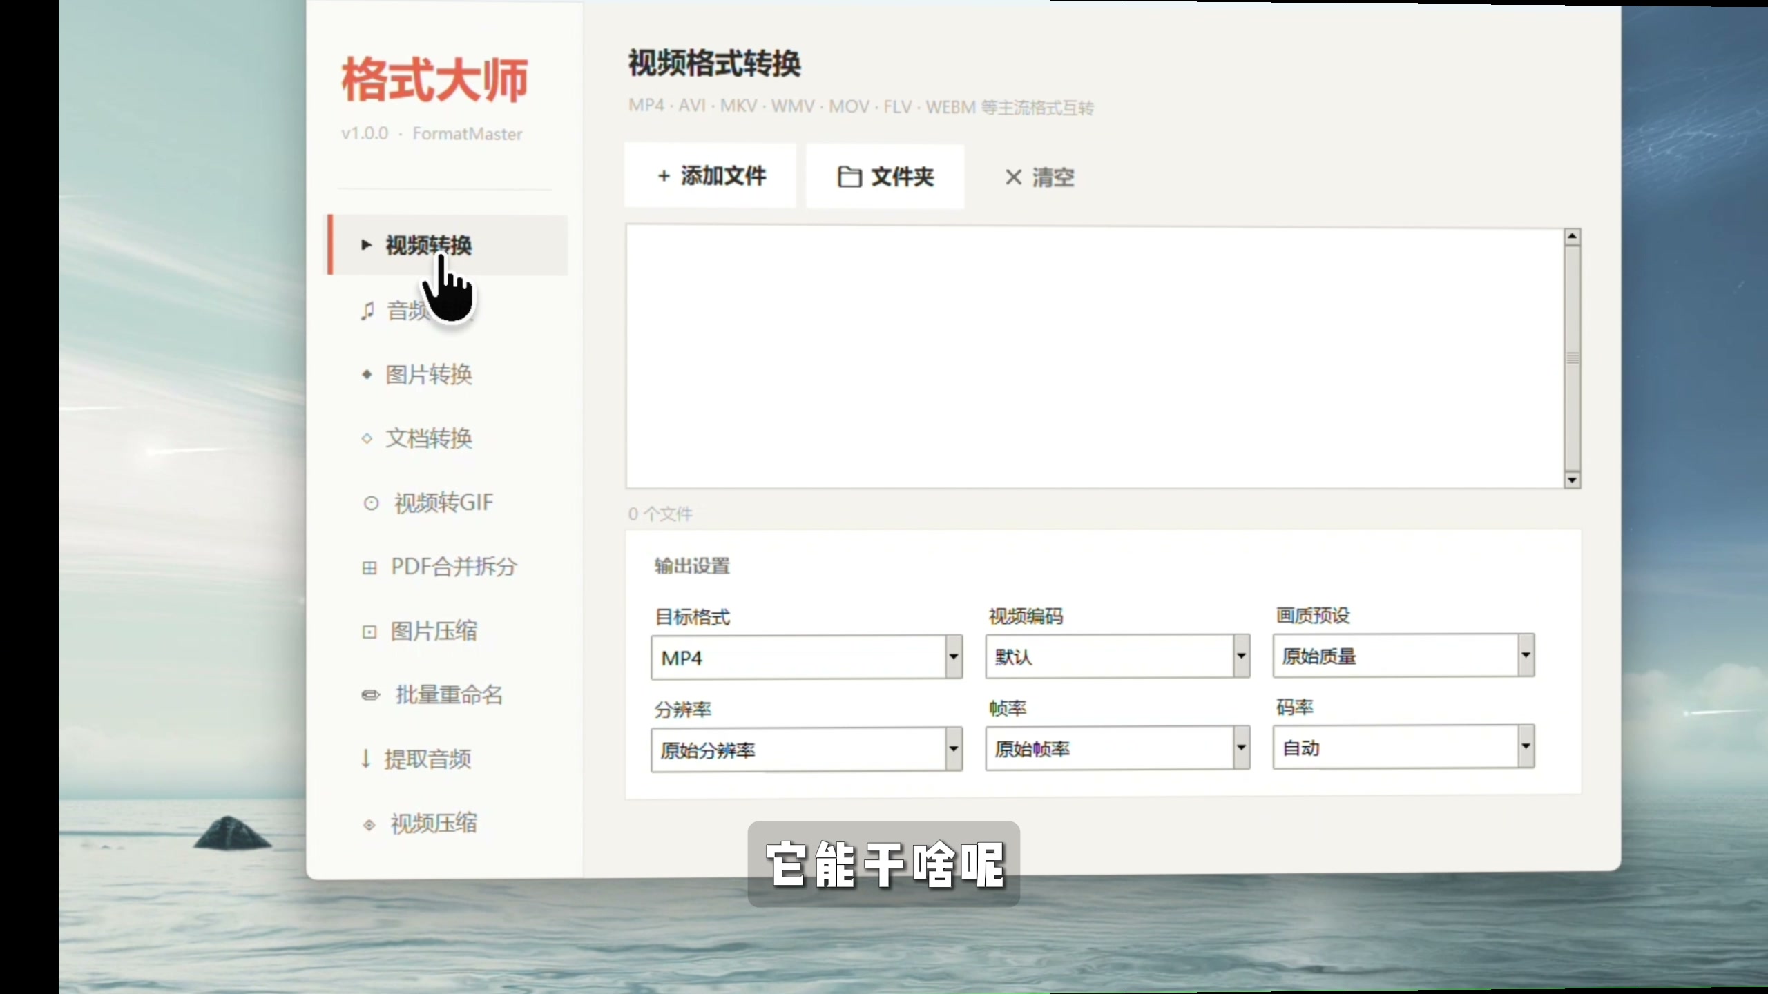Screen dimensions: 1768x994
Task: Click the circle icon beside 视频转GIF
Action: 371,503
